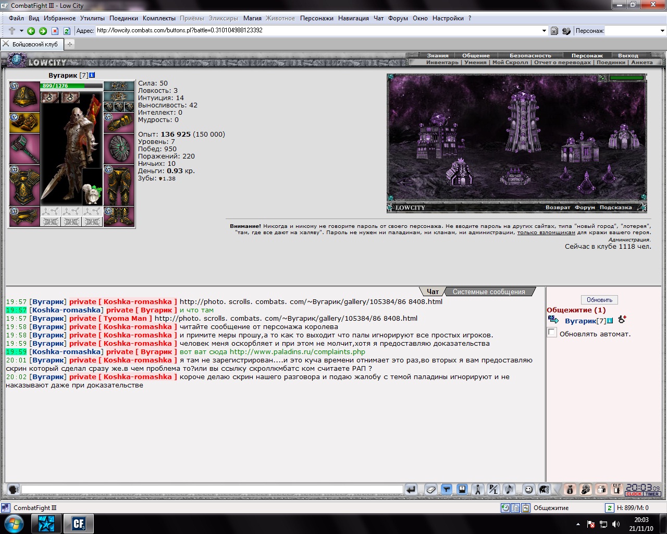Click the gloves item slot
Image resolution: width=667 pixels, height=534 pixels.
pyautogui.click(x=119, y=123)
